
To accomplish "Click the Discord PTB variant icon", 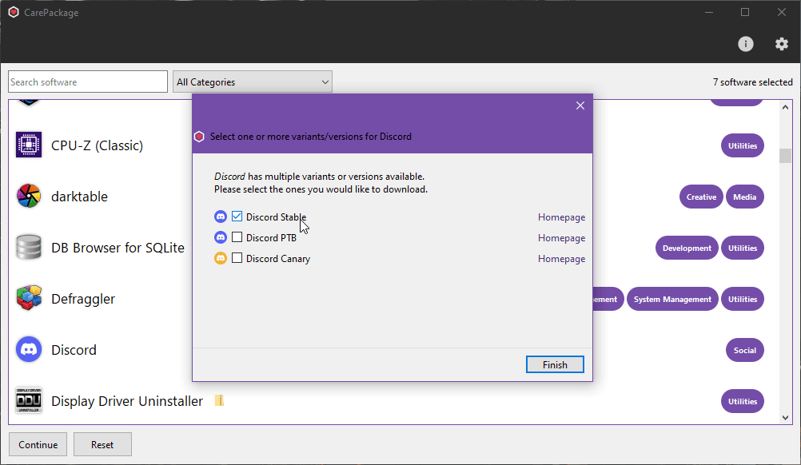I will pyautogui.click(x=220, y=237).
